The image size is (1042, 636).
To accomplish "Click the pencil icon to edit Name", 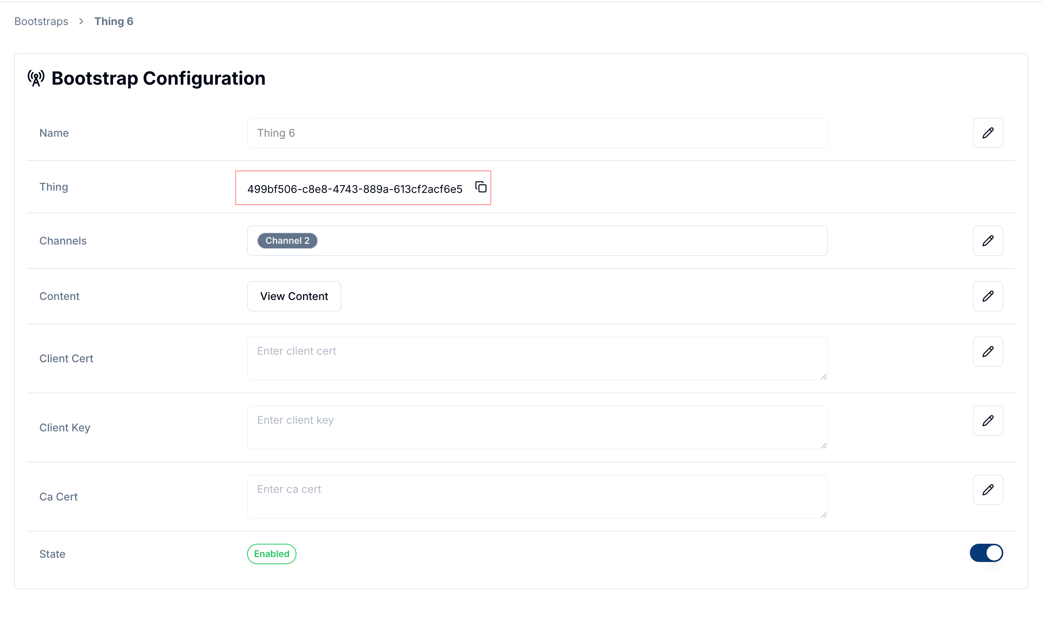I will coord(988,133).
